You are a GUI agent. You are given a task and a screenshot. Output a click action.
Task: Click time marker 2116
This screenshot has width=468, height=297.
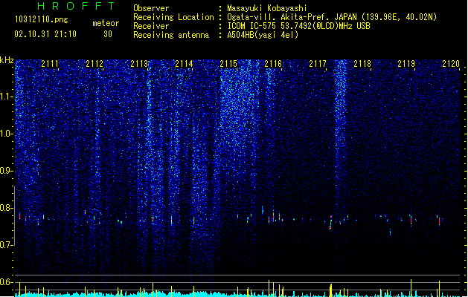pos(273,64)
